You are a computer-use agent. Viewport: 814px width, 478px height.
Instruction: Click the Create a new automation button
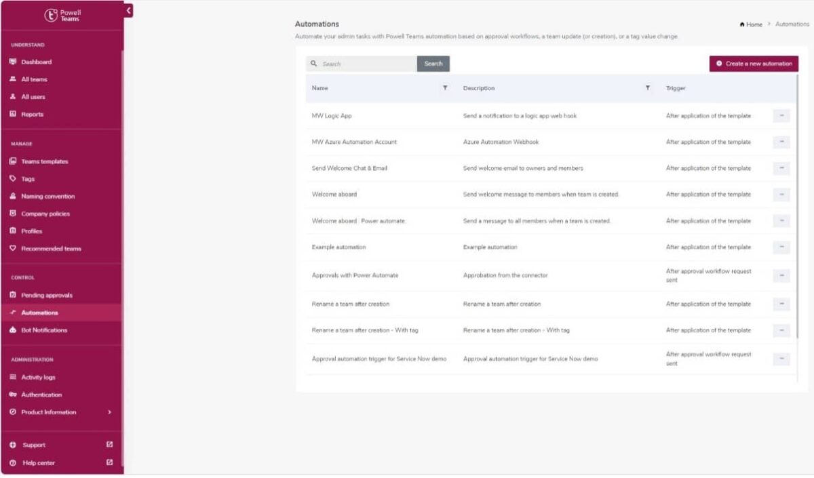(754, 64)
